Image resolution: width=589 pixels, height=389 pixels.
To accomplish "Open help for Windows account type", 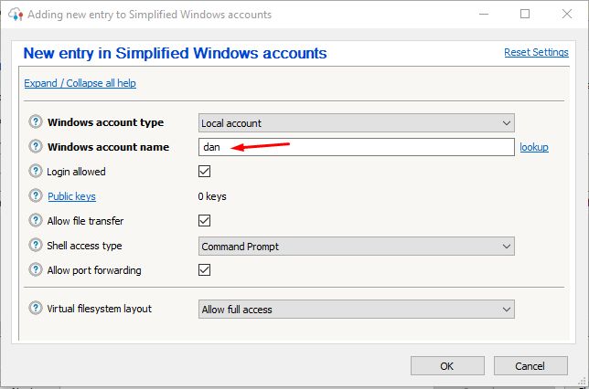I will point(36,122).
